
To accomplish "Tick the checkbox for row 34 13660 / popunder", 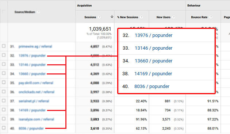I will (4, 73).
